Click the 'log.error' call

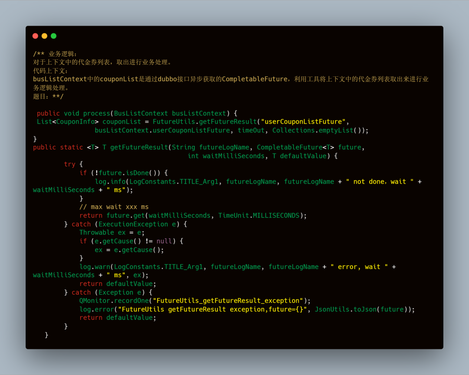coord(96,309)
